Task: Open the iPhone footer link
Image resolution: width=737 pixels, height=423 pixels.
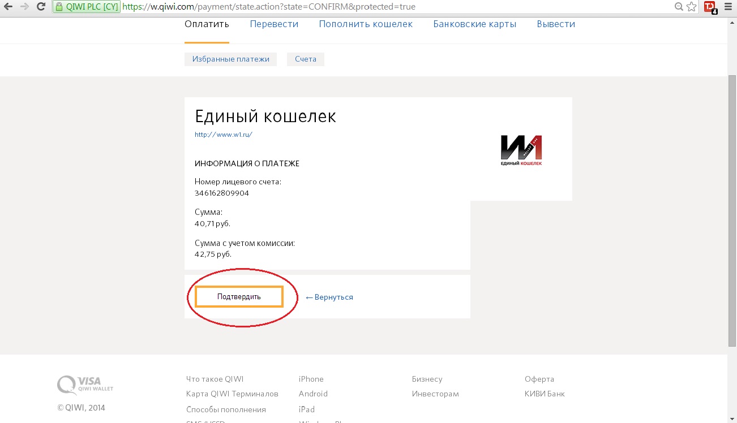Action: point(311,379)
